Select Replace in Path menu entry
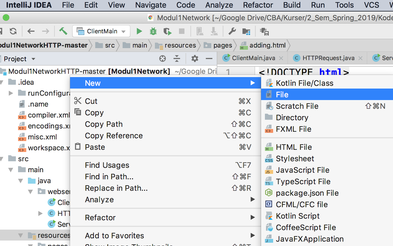This screenshot has height=246, width=393. click(166, 188)
